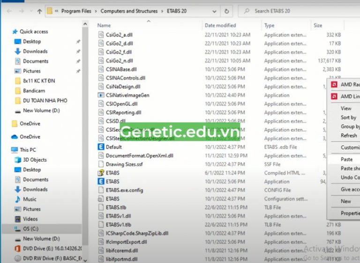Open Music icon under This PC
Screen dimensions: 360x263
18,199
